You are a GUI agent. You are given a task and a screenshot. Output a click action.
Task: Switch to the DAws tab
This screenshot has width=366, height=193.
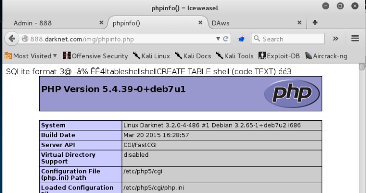[220, 23]
